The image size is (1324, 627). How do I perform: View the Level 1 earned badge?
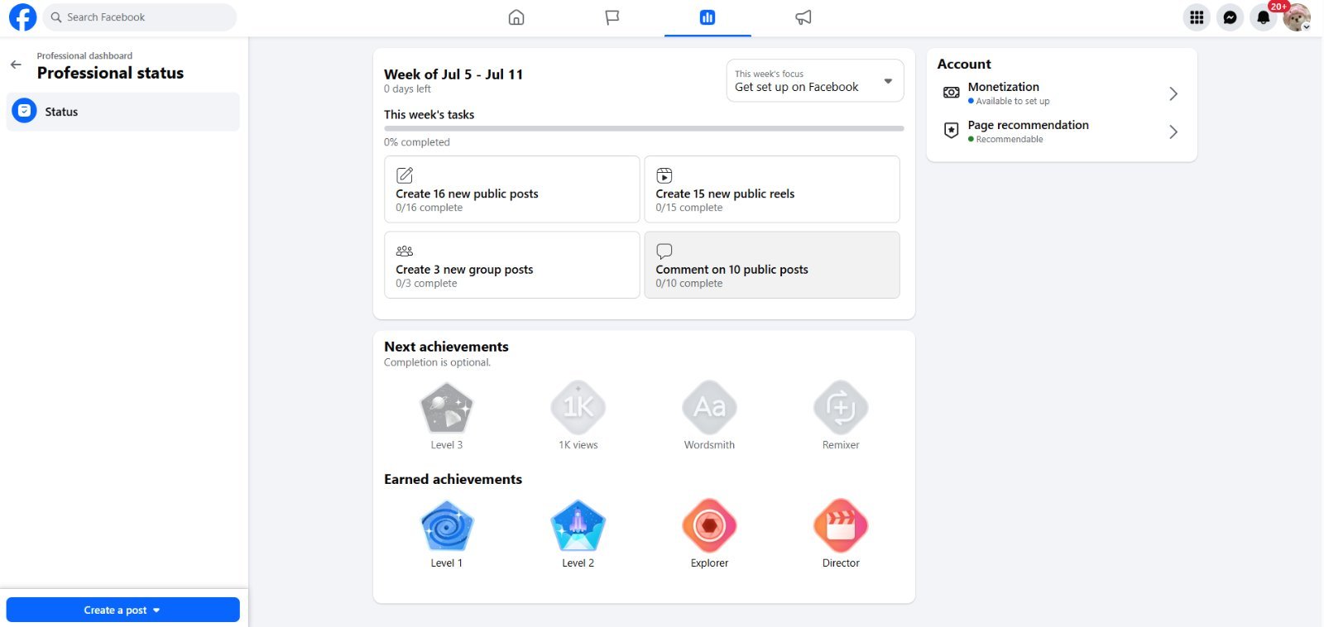[x=447, y=526]
